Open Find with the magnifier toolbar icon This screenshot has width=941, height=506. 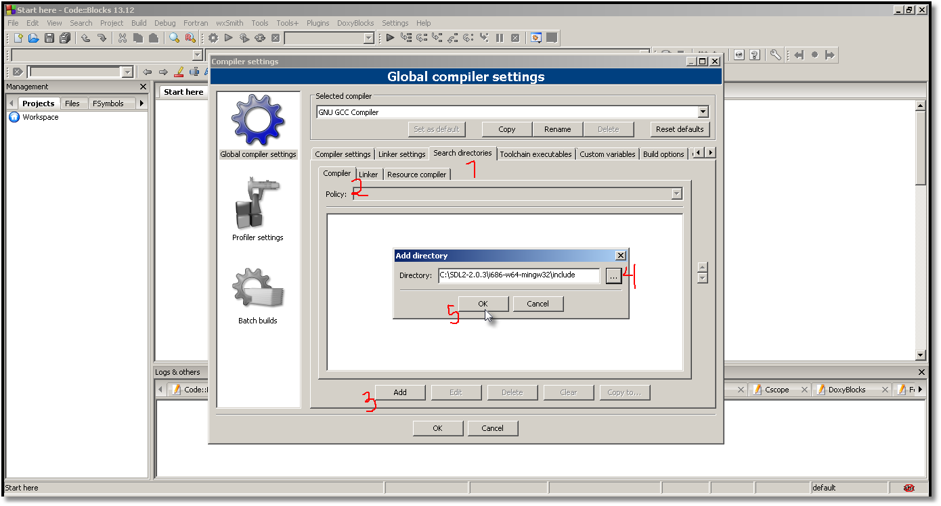[175, 38]
